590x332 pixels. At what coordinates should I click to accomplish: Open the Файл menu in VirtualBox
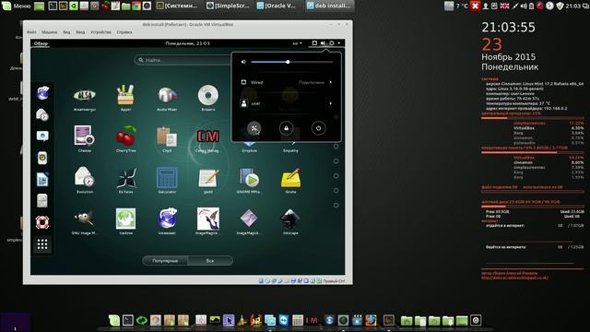coord(31,32)
